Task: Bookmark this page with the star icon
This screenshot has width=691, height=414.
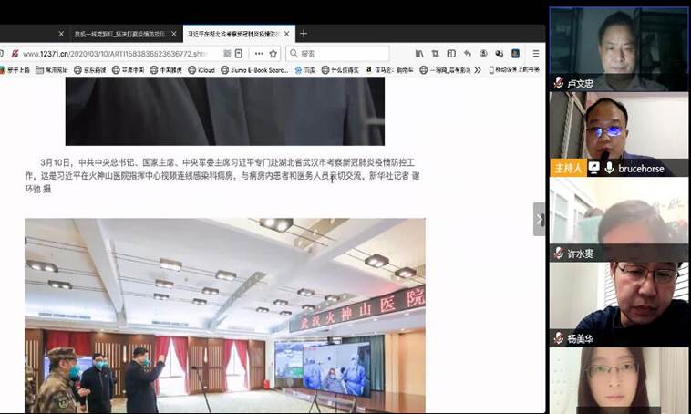Action: [x=273, y=54]
